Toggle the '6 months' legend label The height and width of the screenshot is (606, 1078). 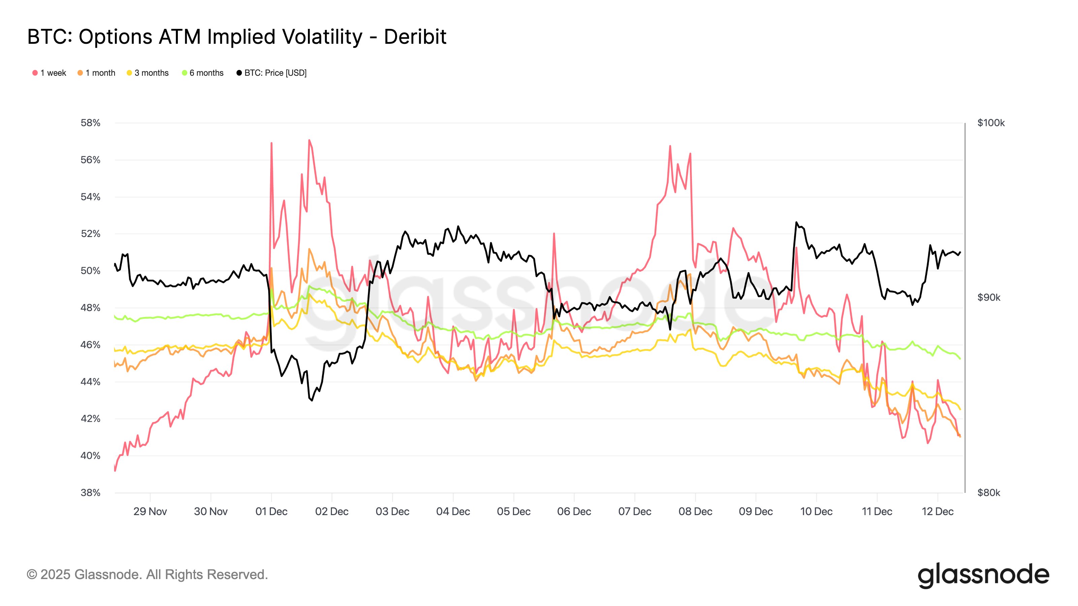point(206,73)
